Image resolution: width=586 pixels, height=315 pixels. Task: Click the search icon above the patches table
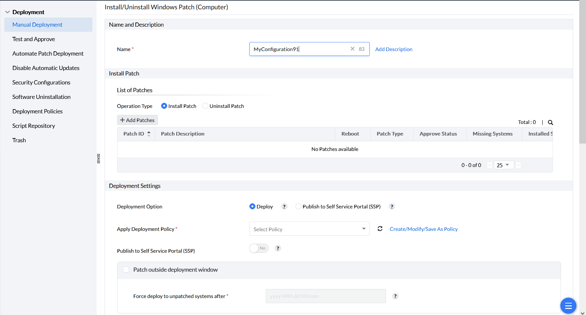click(x=550, y=122)
